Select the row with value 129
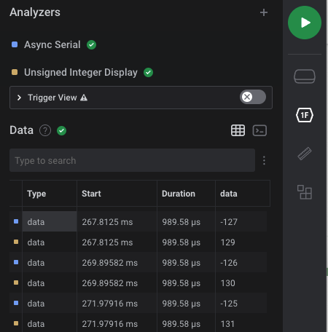 click(x=138, y=242)
